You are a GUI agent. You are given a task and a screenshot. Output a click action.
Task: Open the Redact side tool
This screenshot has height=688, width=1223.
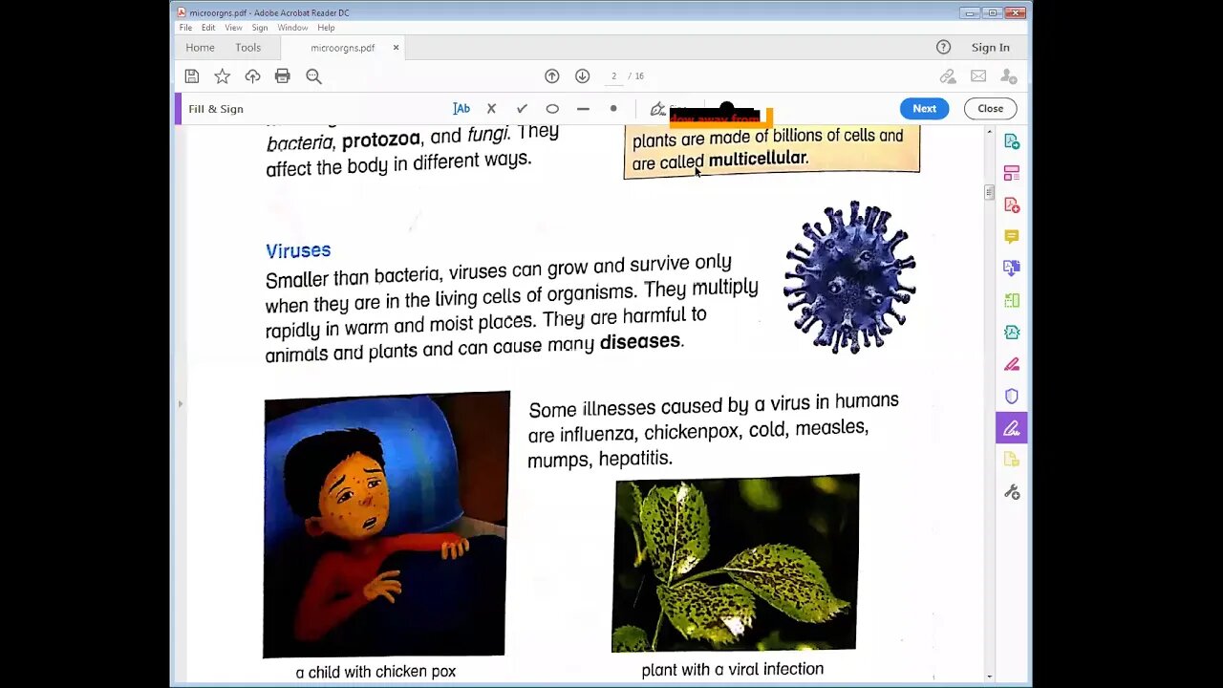click(1012, 364)
